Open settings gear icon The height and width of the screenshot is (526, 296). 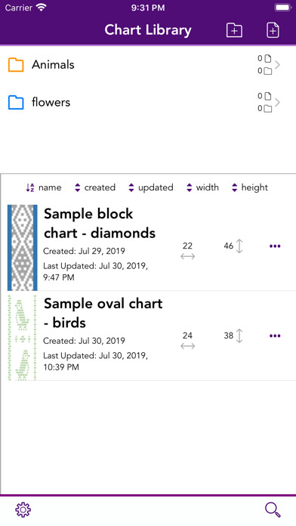23,510
